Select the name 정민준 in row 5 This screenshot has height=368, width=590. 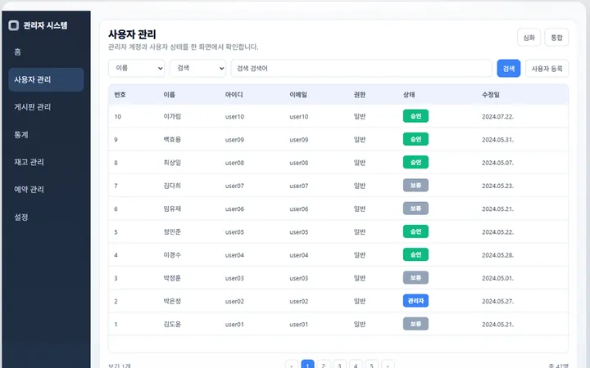coord(172,231)
